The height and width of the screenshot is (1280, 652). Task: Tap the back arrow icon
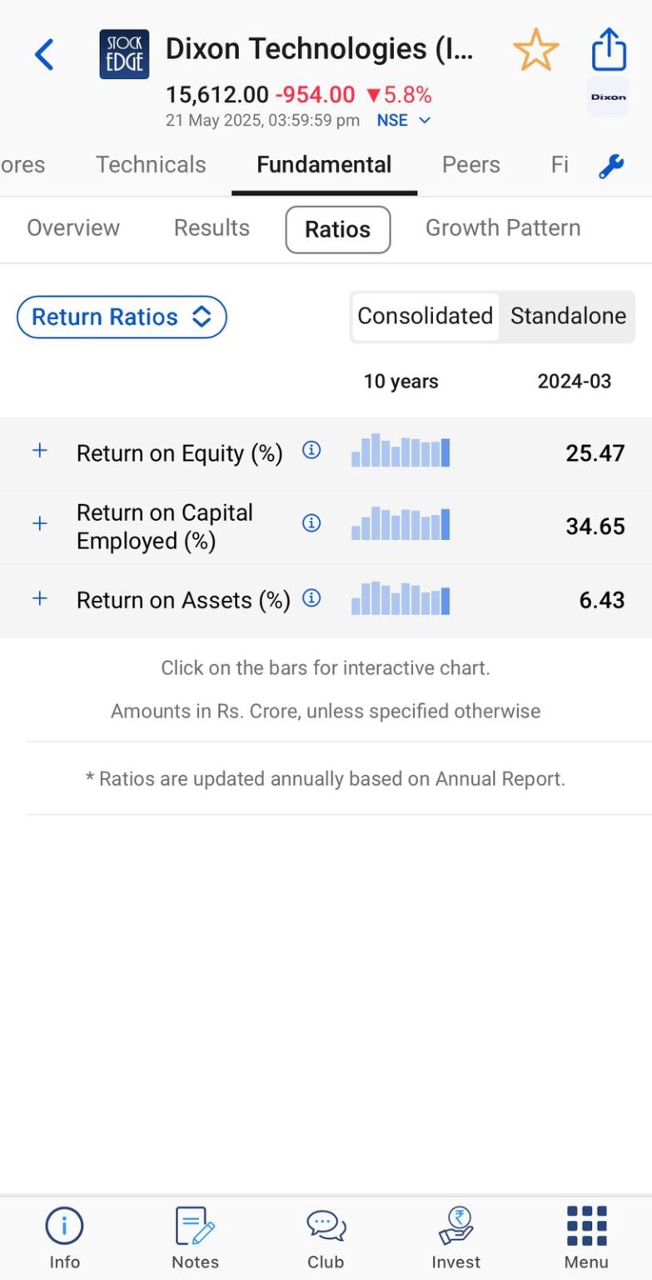click(44, 55)
